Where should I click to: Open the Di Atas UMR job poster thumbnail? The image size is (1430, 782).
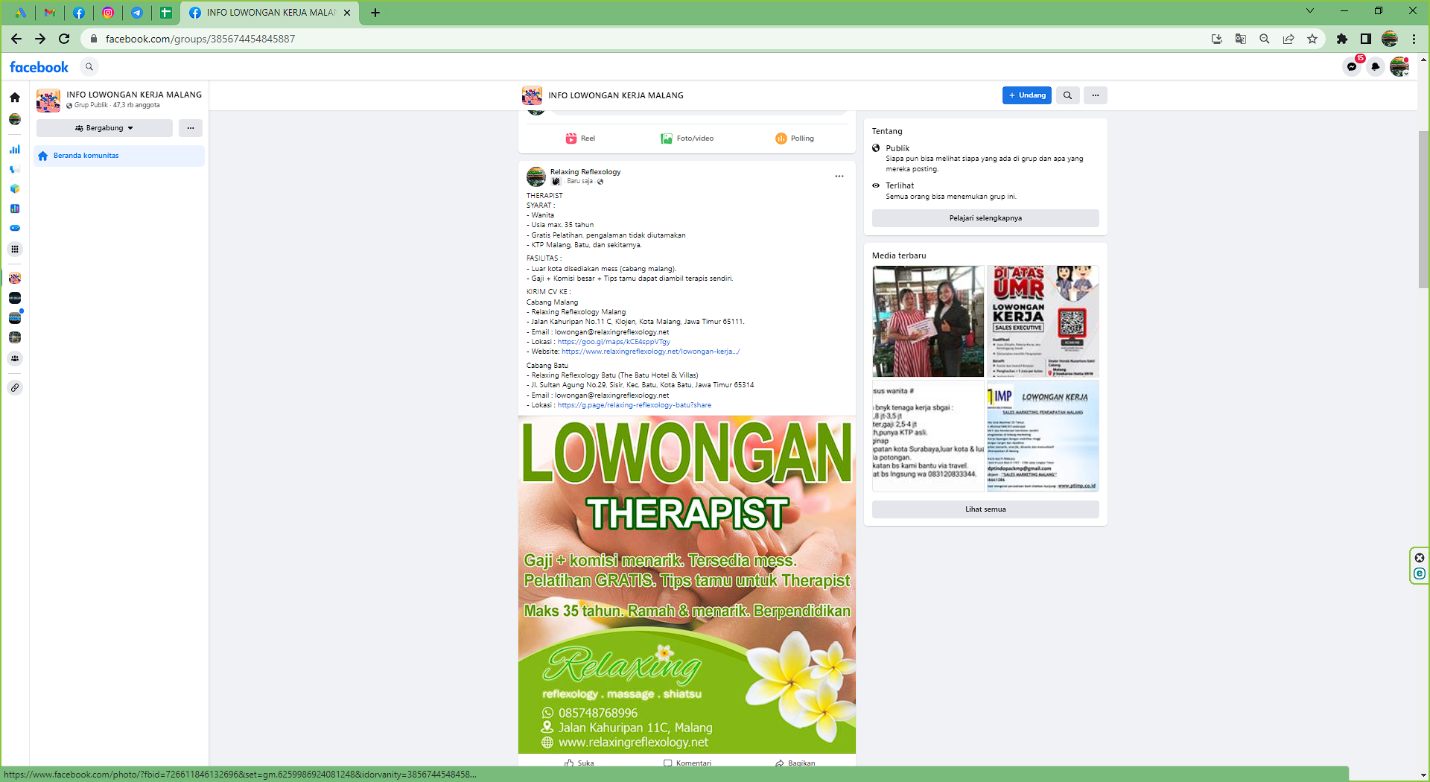point(1043,322)
